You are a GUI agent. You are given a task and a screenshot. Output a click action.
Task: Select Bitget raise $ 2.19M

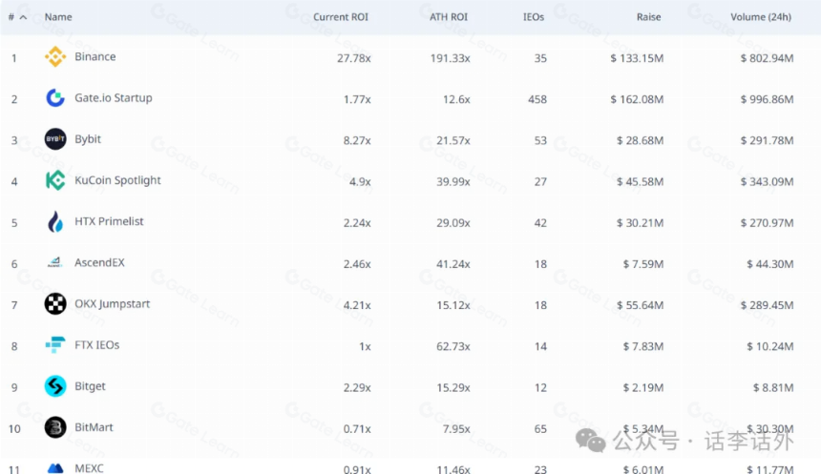pos(643,387)
